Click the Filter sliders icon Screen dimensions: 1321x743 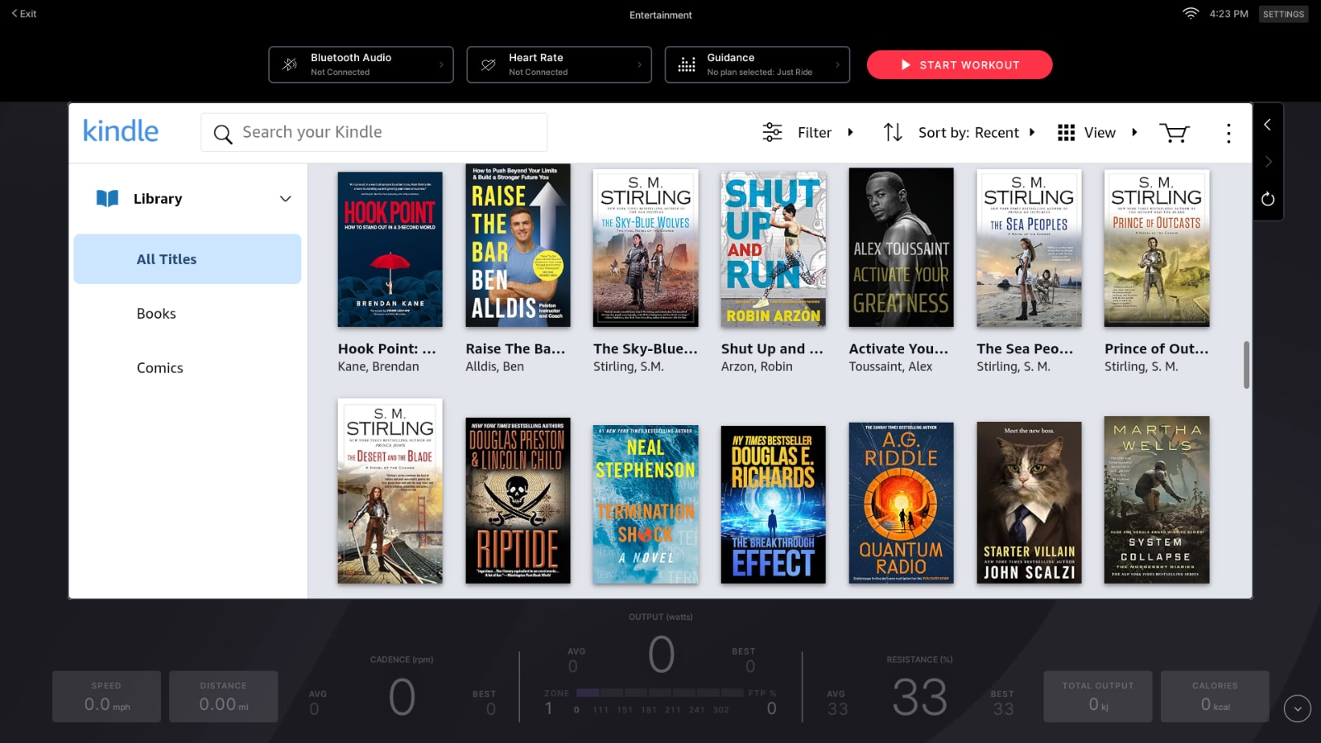pyautogui.click(x=772, y=132)
